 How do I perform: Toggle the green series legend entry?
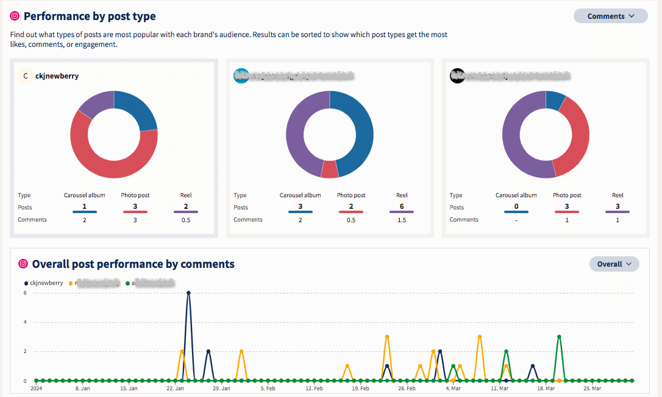pyautogui.click(x=151, y=283)
